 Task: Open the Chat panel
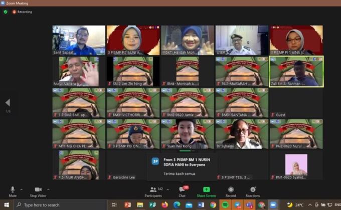[182, 191]
